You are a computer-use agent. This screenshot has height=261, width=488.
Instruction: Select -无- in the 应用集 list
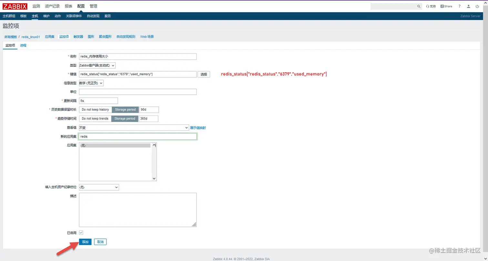tap(115, 146)
